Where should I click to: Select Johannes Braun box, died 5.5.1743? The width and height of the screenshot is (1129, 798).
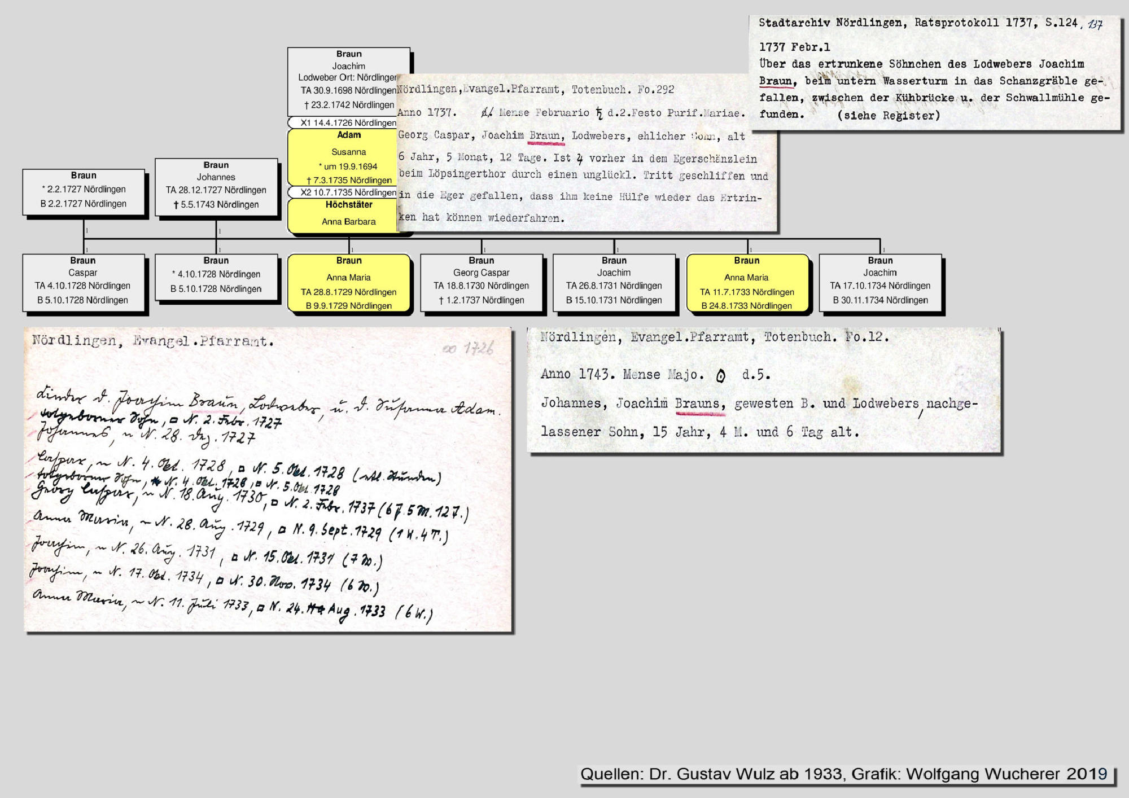point(216,186)
